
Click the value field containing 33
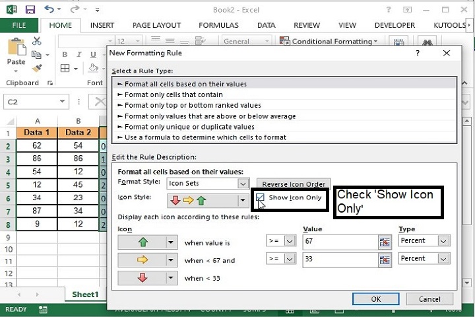pyautogui.click(x=340, y=260)
